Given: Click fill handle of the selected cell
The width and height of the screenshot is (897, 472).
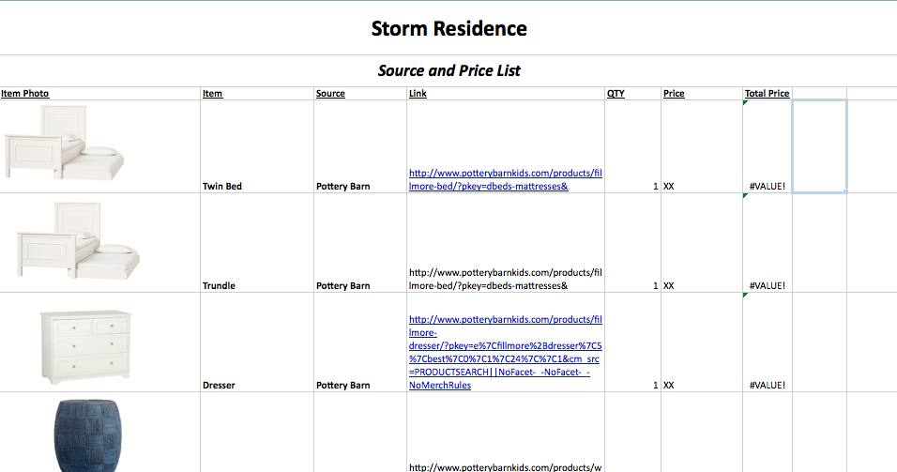Looking at the screenshot, I should [846, 192].
